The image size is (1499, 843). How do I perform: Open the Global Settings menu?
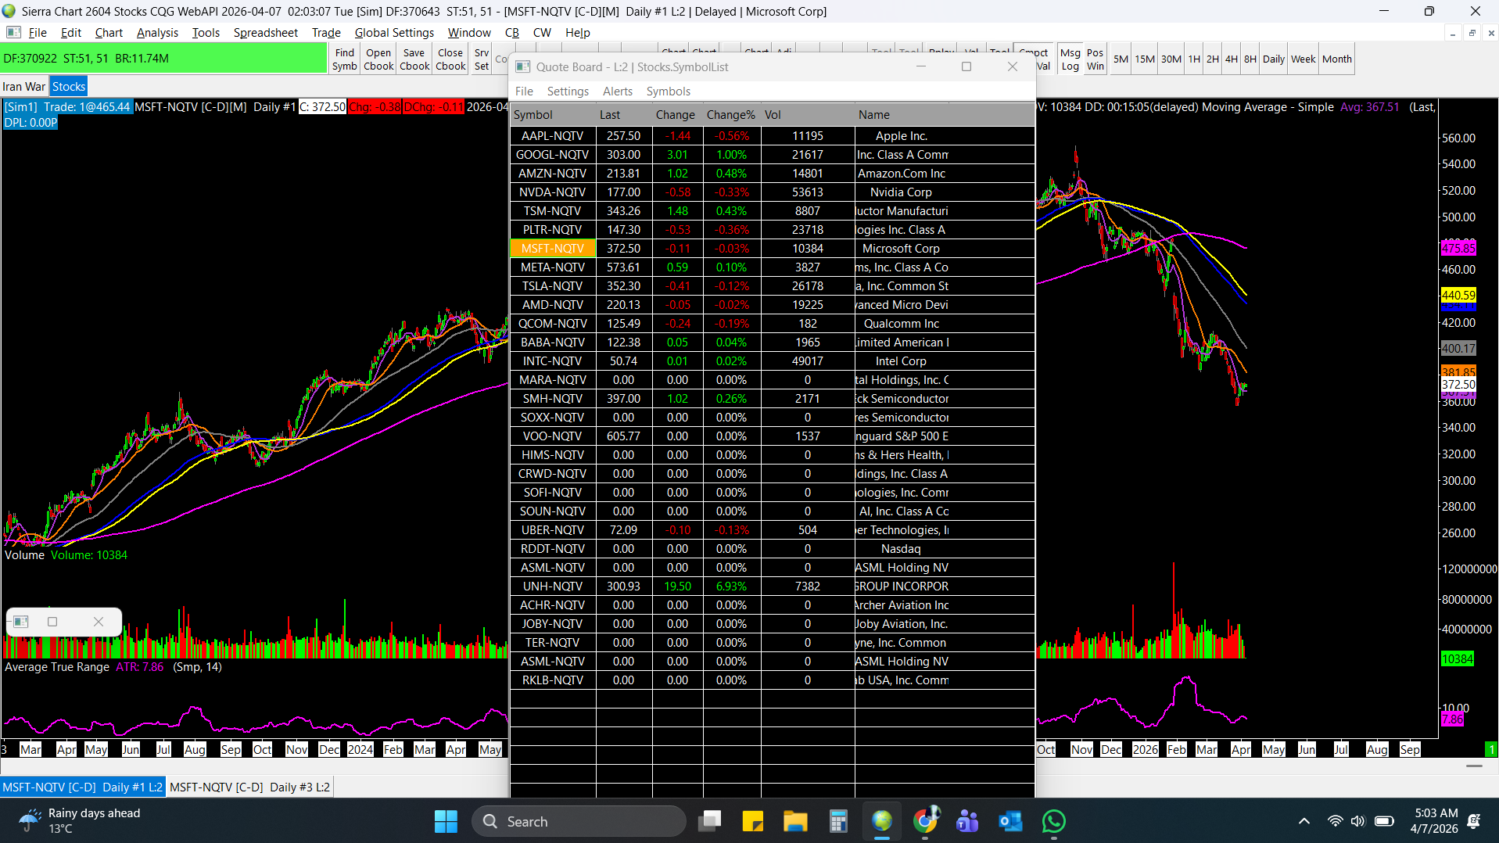(394, 32)
